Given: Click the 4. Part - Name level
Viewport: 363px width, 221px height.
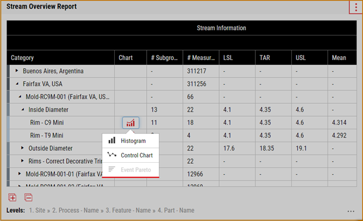Looking at the screenshot, I should click(176, 211).
